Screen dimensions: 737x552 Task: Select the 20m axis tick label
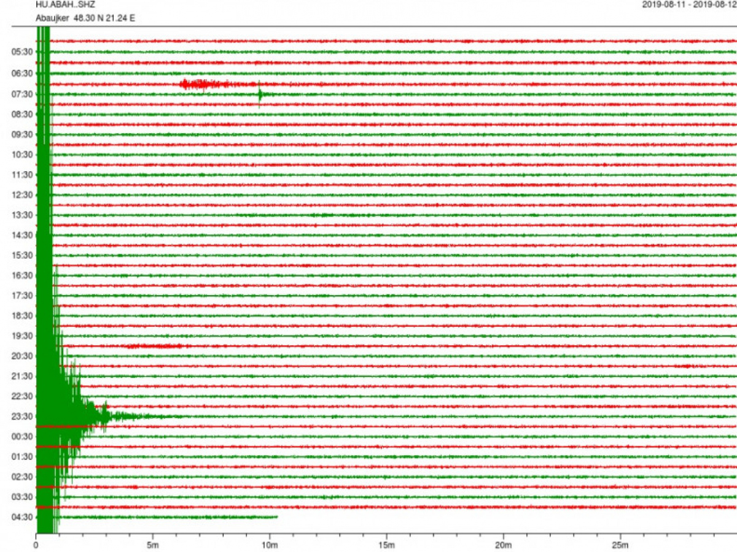pyautogui.click(x=503, y=545)
